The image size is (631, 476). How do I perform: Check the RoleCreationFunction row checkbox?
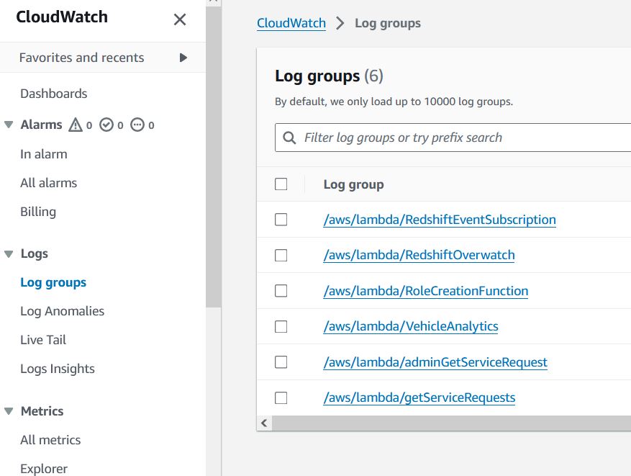pos(281,290)
